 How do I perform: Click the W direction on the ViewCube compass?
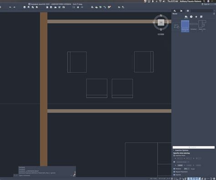154,23
